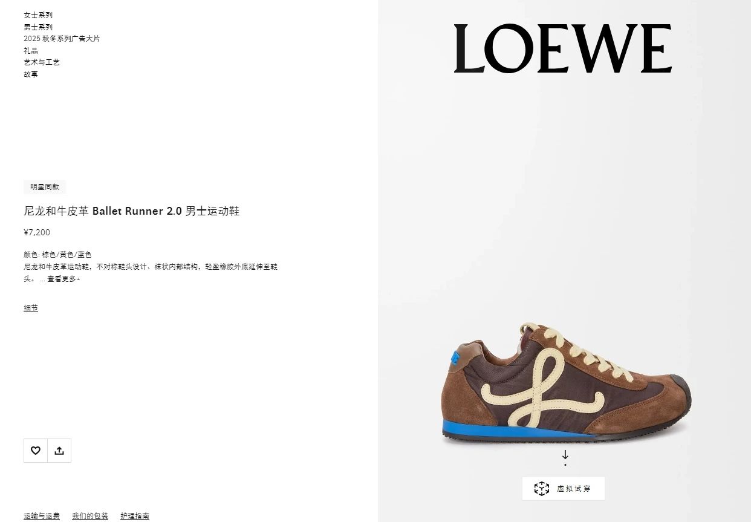Open the 女士系列 menu item
This screenshot has width=751, height=522.
(38, 15)
